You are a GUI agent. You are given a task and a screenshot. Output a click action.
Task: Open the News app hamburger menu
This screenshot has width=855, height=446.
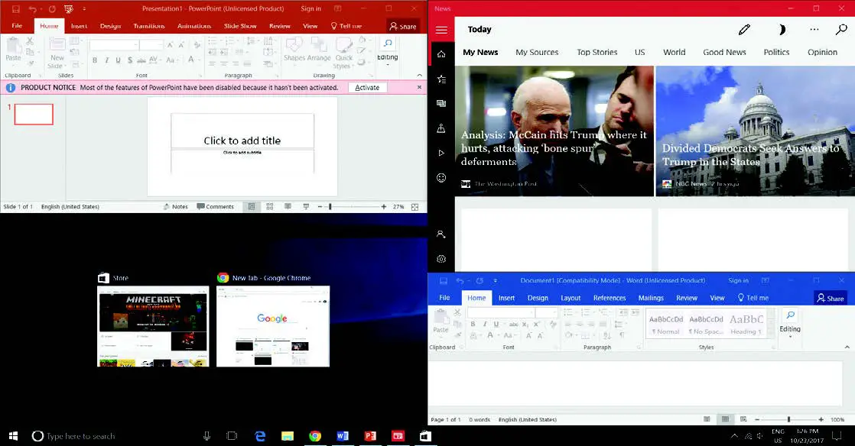click(441, 30)
